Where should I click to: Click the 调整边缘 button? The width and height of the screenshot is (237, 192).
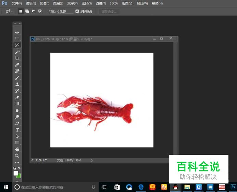[x=109, y=11]
